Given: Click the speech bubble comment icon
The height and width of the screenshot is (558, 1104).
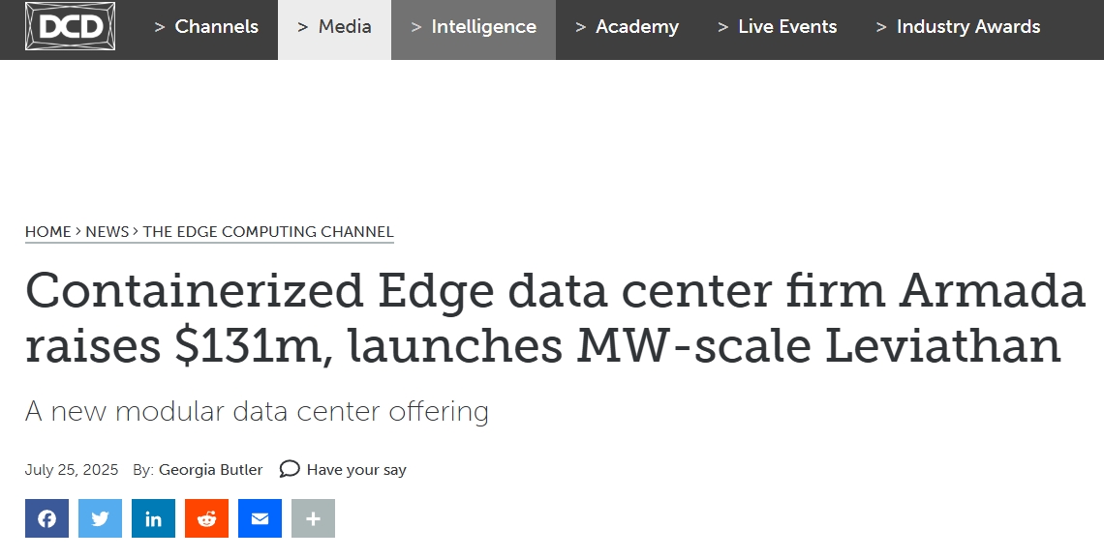Looking at the screenshot, I should pos(290,469).
